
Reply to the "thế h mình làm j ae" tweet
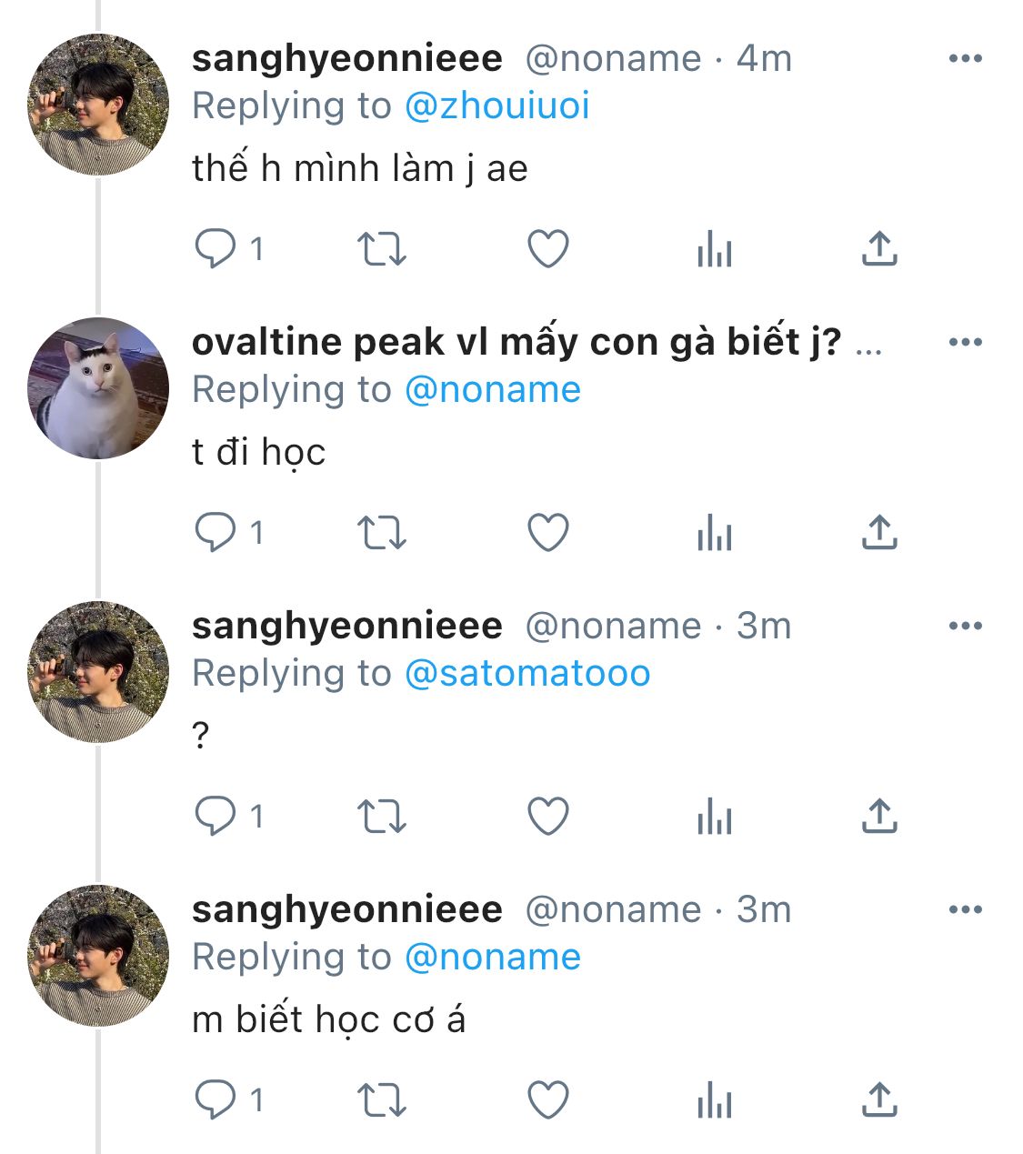pyautogui.click(x=216, y=248)
